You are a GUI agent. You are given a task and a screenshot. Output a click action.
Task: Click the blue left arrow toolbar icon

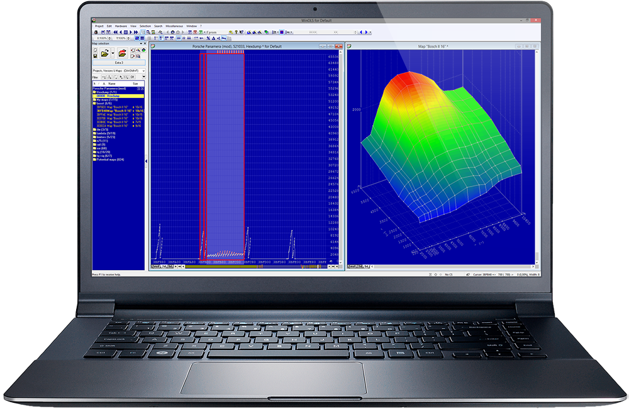(360, 31)
